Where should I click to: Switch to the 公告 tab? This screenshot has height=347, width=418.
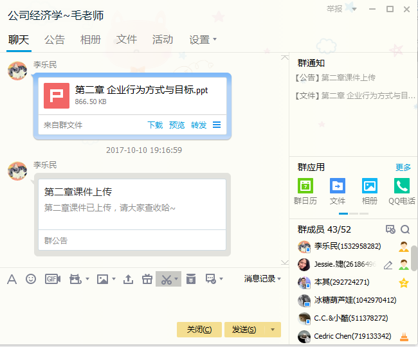54,39
